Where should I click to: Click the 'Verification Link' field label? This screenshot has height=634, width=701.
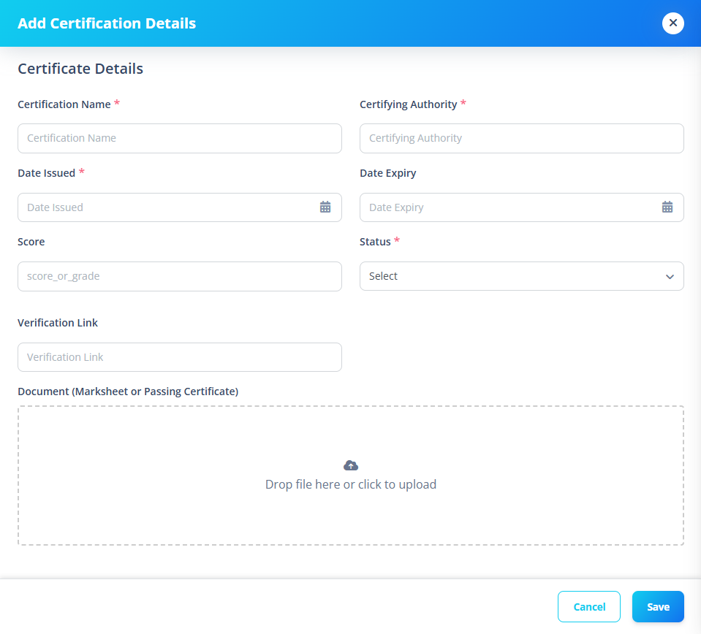click(58, 323)
